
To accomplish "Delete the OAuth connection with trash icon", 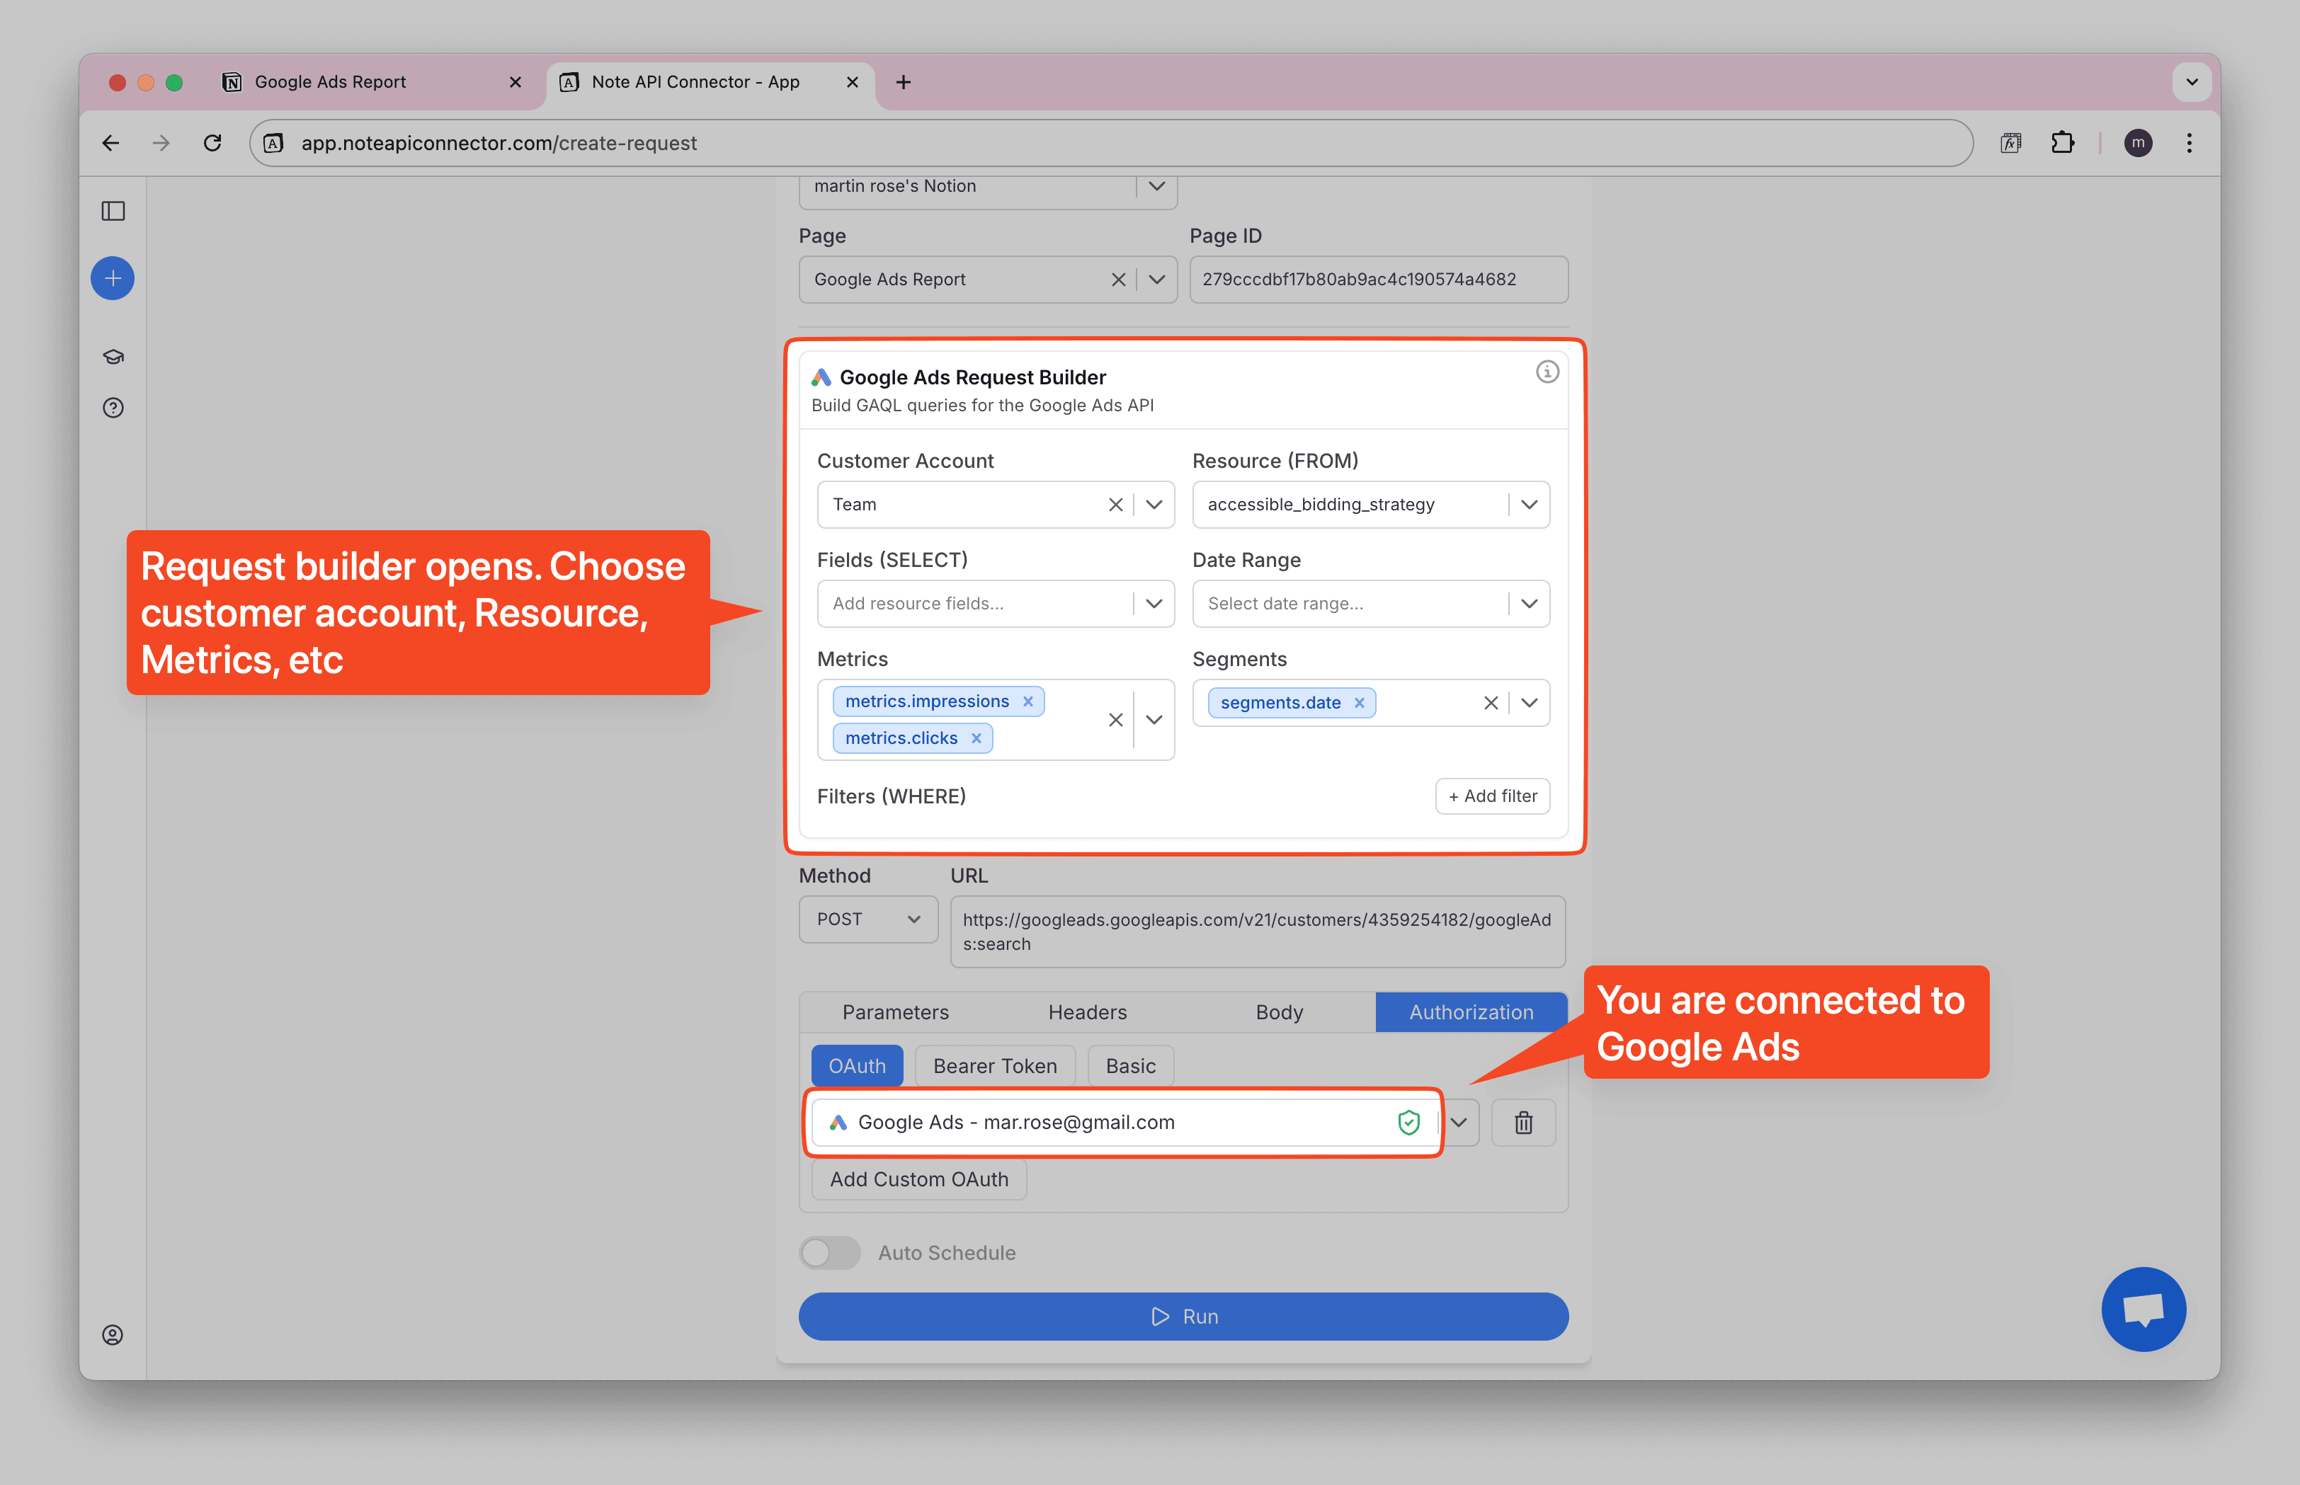I will coord(1523,1123).
